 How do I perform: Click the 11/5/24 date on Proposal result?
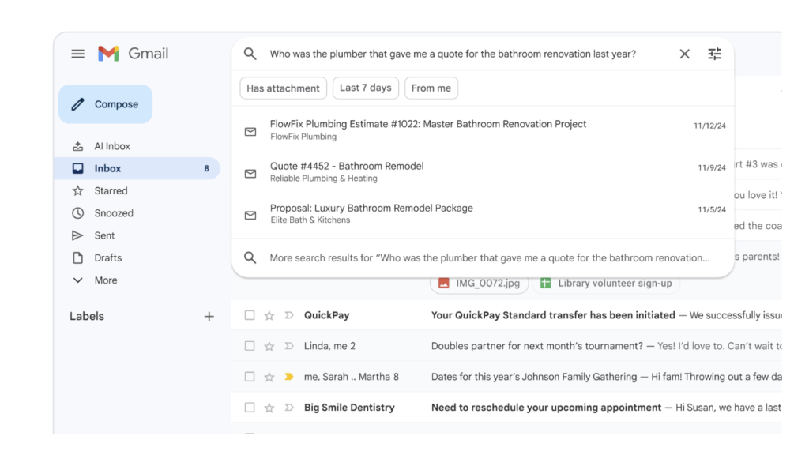[x=712, y=209]
